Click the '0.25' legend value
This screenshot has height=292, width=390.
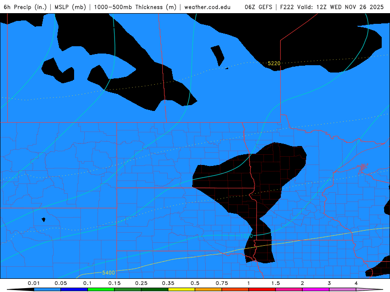(141, 283)
